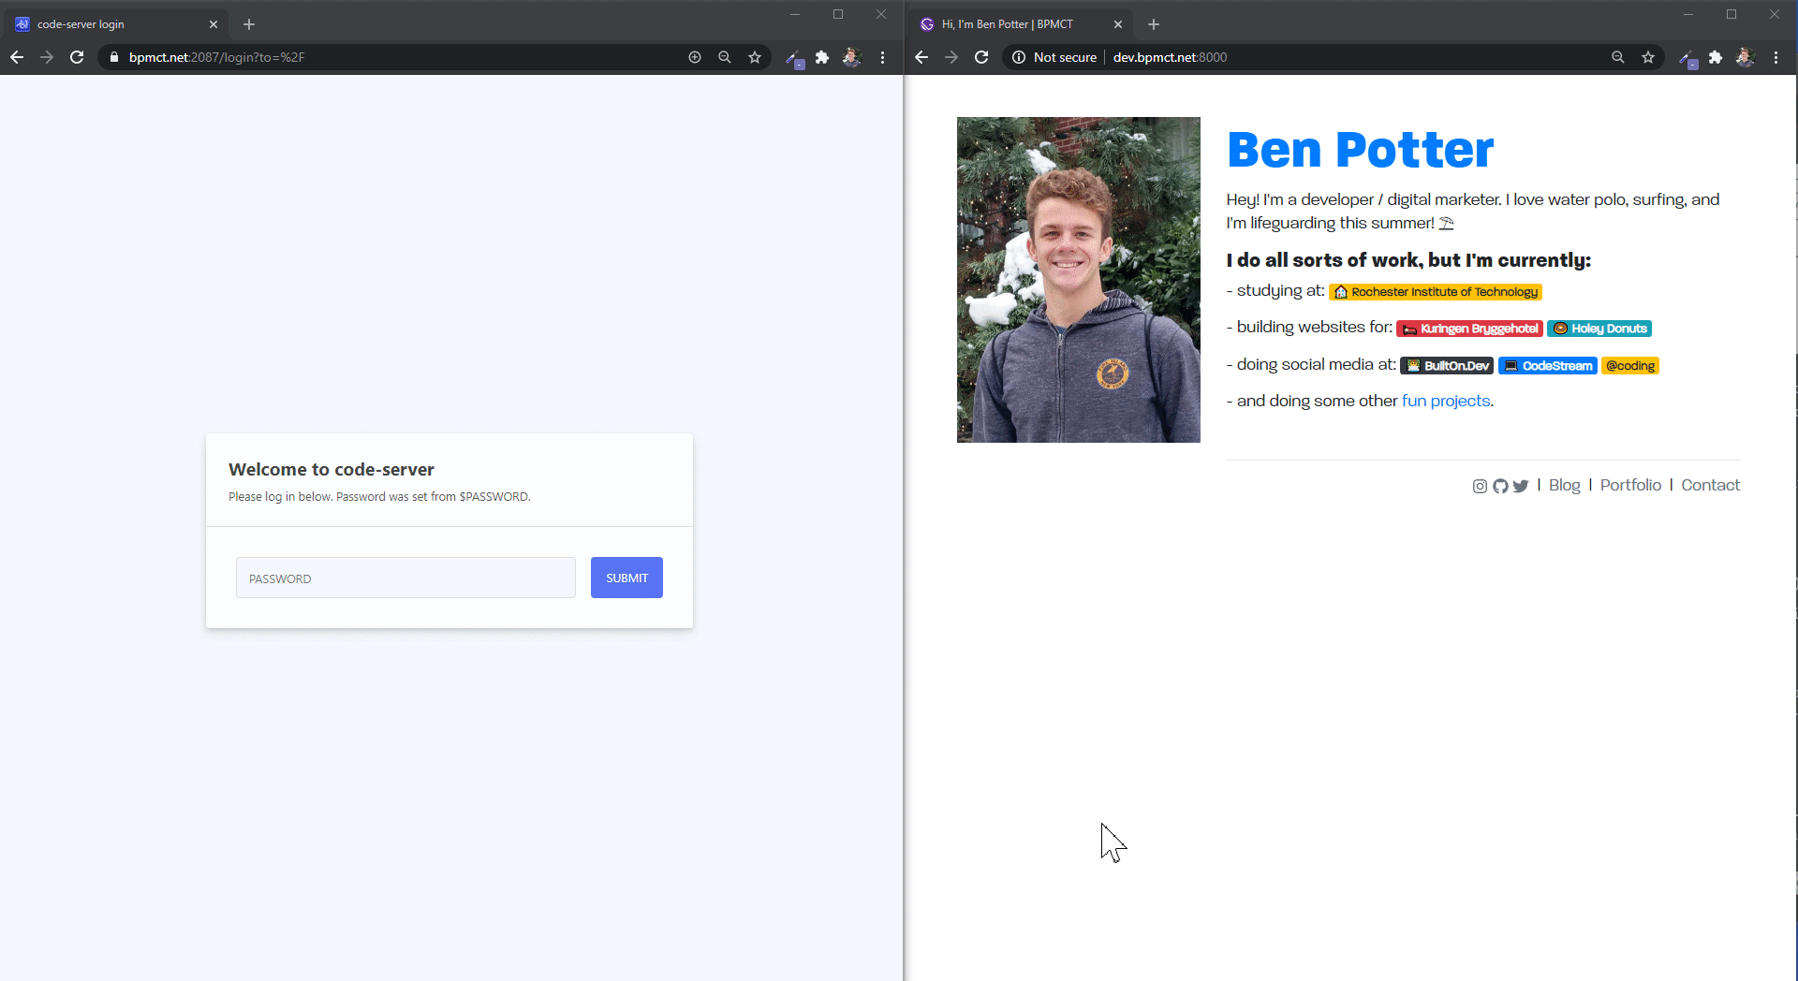Click the lock icon next to bpmct.net

click(113, 57)
